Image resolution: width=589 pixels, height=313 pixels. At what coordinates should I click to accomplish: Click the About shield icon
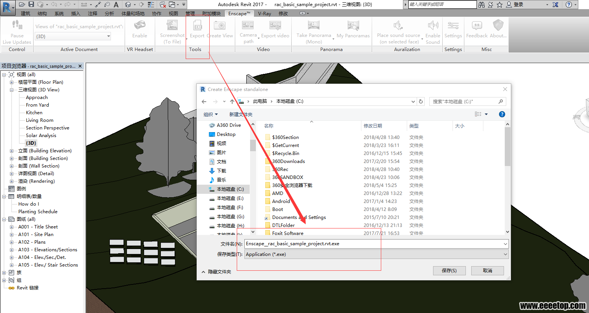[498, 26]
